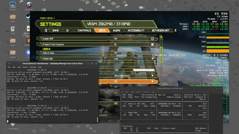Click the nvidia-smi terminal title bar
Image resolution: width=239 pixels, height=134 pixels.
point(171,88)
